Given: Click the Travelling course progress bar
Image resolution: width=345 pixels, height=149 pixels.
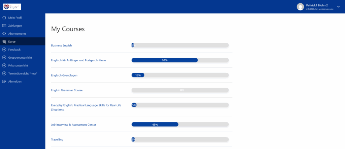Looking at the screenshot, I should pos(180,140).
